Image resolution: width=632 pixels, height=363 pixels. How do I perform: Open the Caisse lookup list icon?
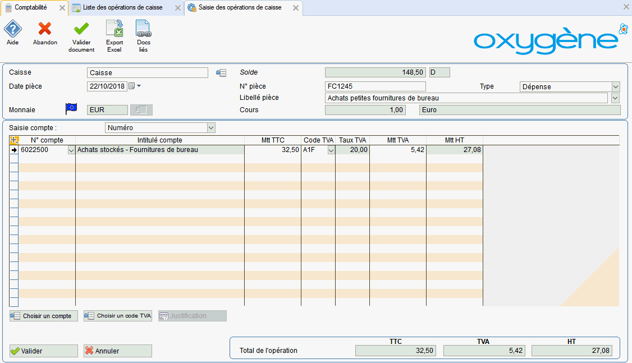[x=221, y=73]
